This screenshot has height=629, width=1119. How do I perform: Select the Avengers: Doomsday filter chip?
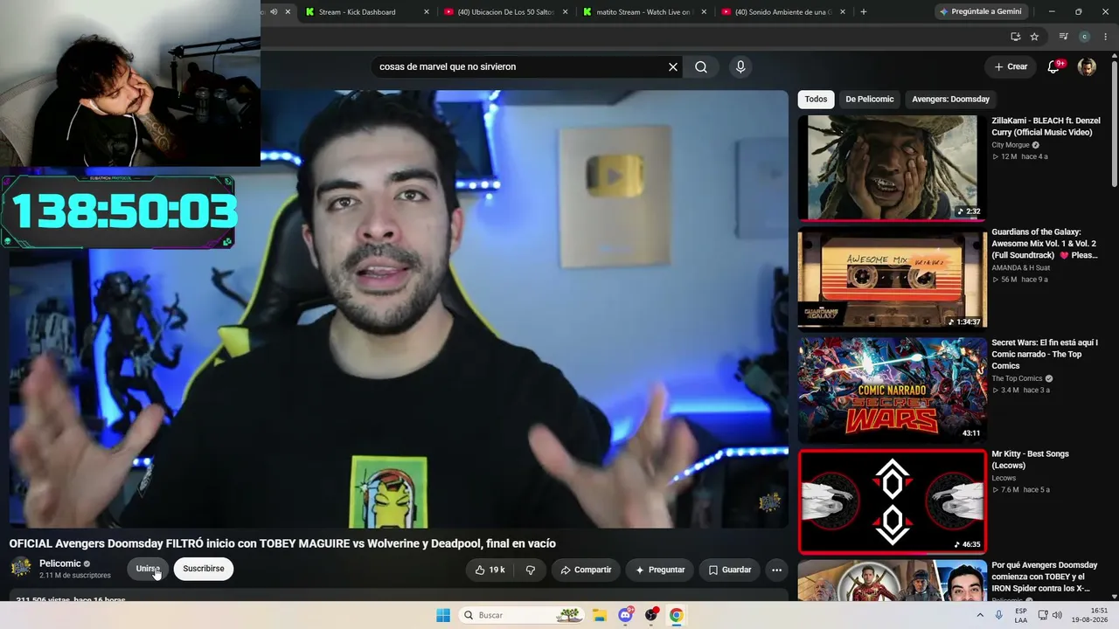tap(951, 100)
